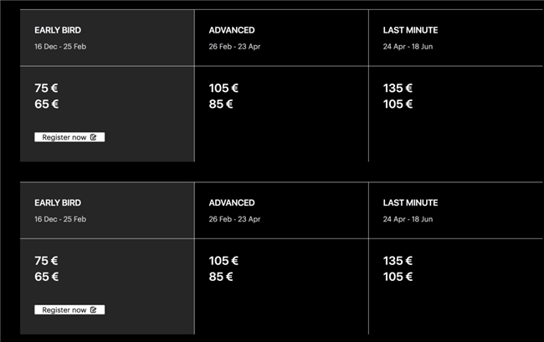Click the 85 € Advanced price in the second table
The image size is (544, 342).
point(221,277)
